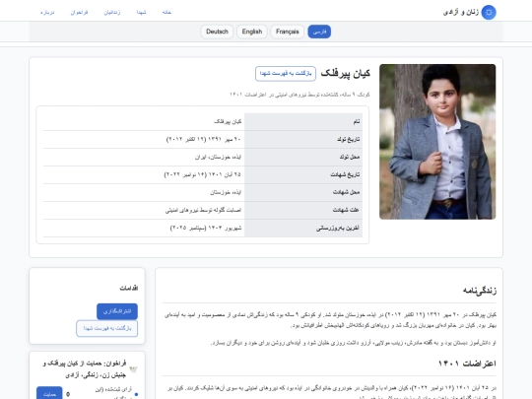Screen dimensions: 532x399
Task: Click بازگشت به فهرست شهدا in the اقدامات card
Action: click(x=107, y=328)
